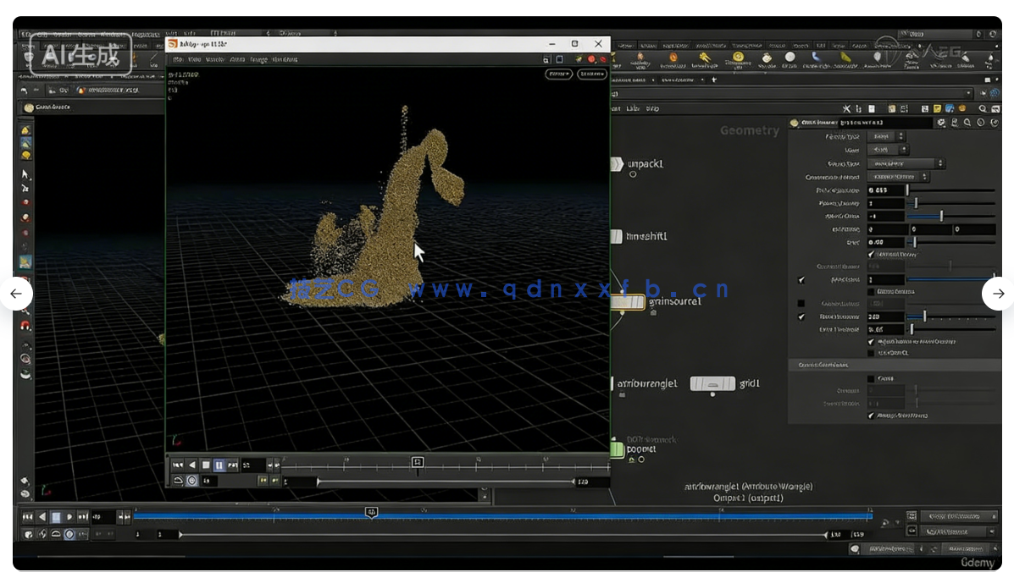
Task: Select the timeshift1 node
Action: tap(616, 236)
